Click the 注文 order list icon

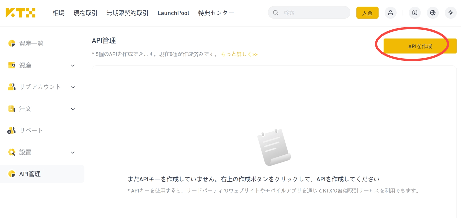(12, 108)
